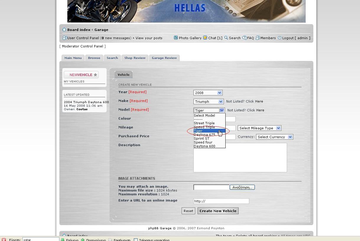The image size is (360, 241).
Task: Choose Daytona 675 from the model list
Action: point(204,135)
